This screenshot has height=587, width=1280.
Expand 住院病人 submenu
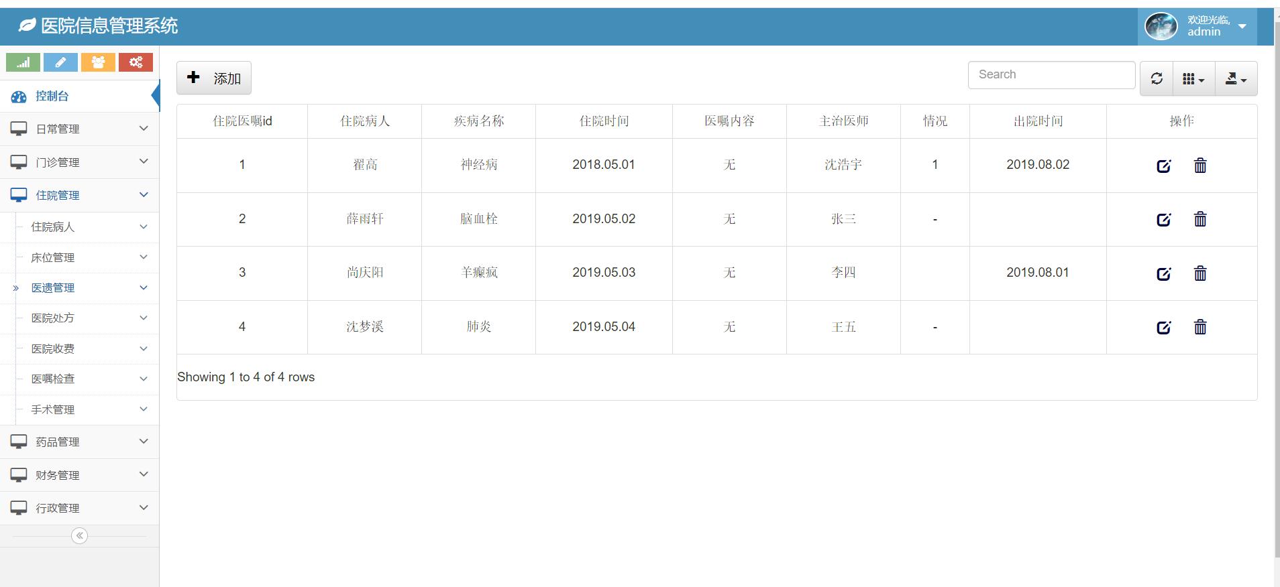tap(87, 227)
